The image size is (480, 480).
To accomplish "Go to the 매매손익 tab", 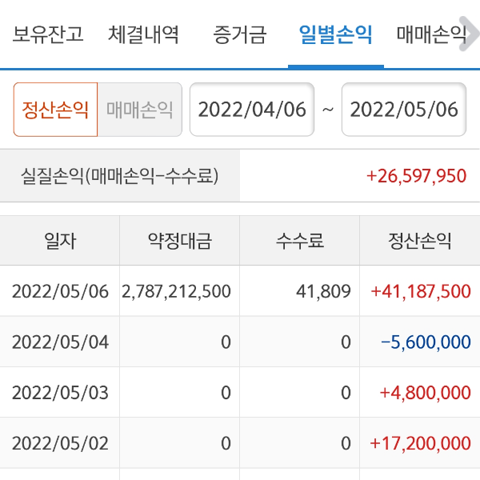I will (x=431, y=35).
